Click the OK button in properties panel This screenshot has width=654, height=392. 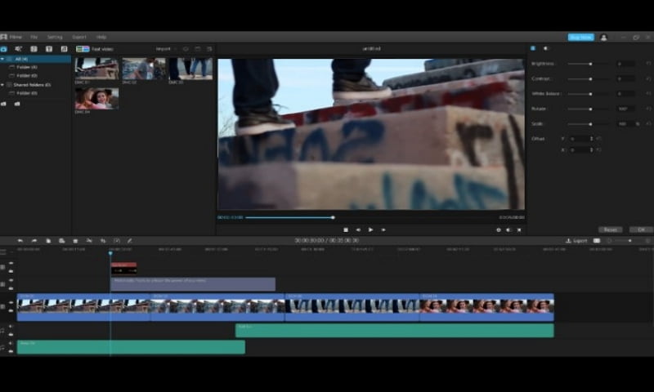(642, 230)
